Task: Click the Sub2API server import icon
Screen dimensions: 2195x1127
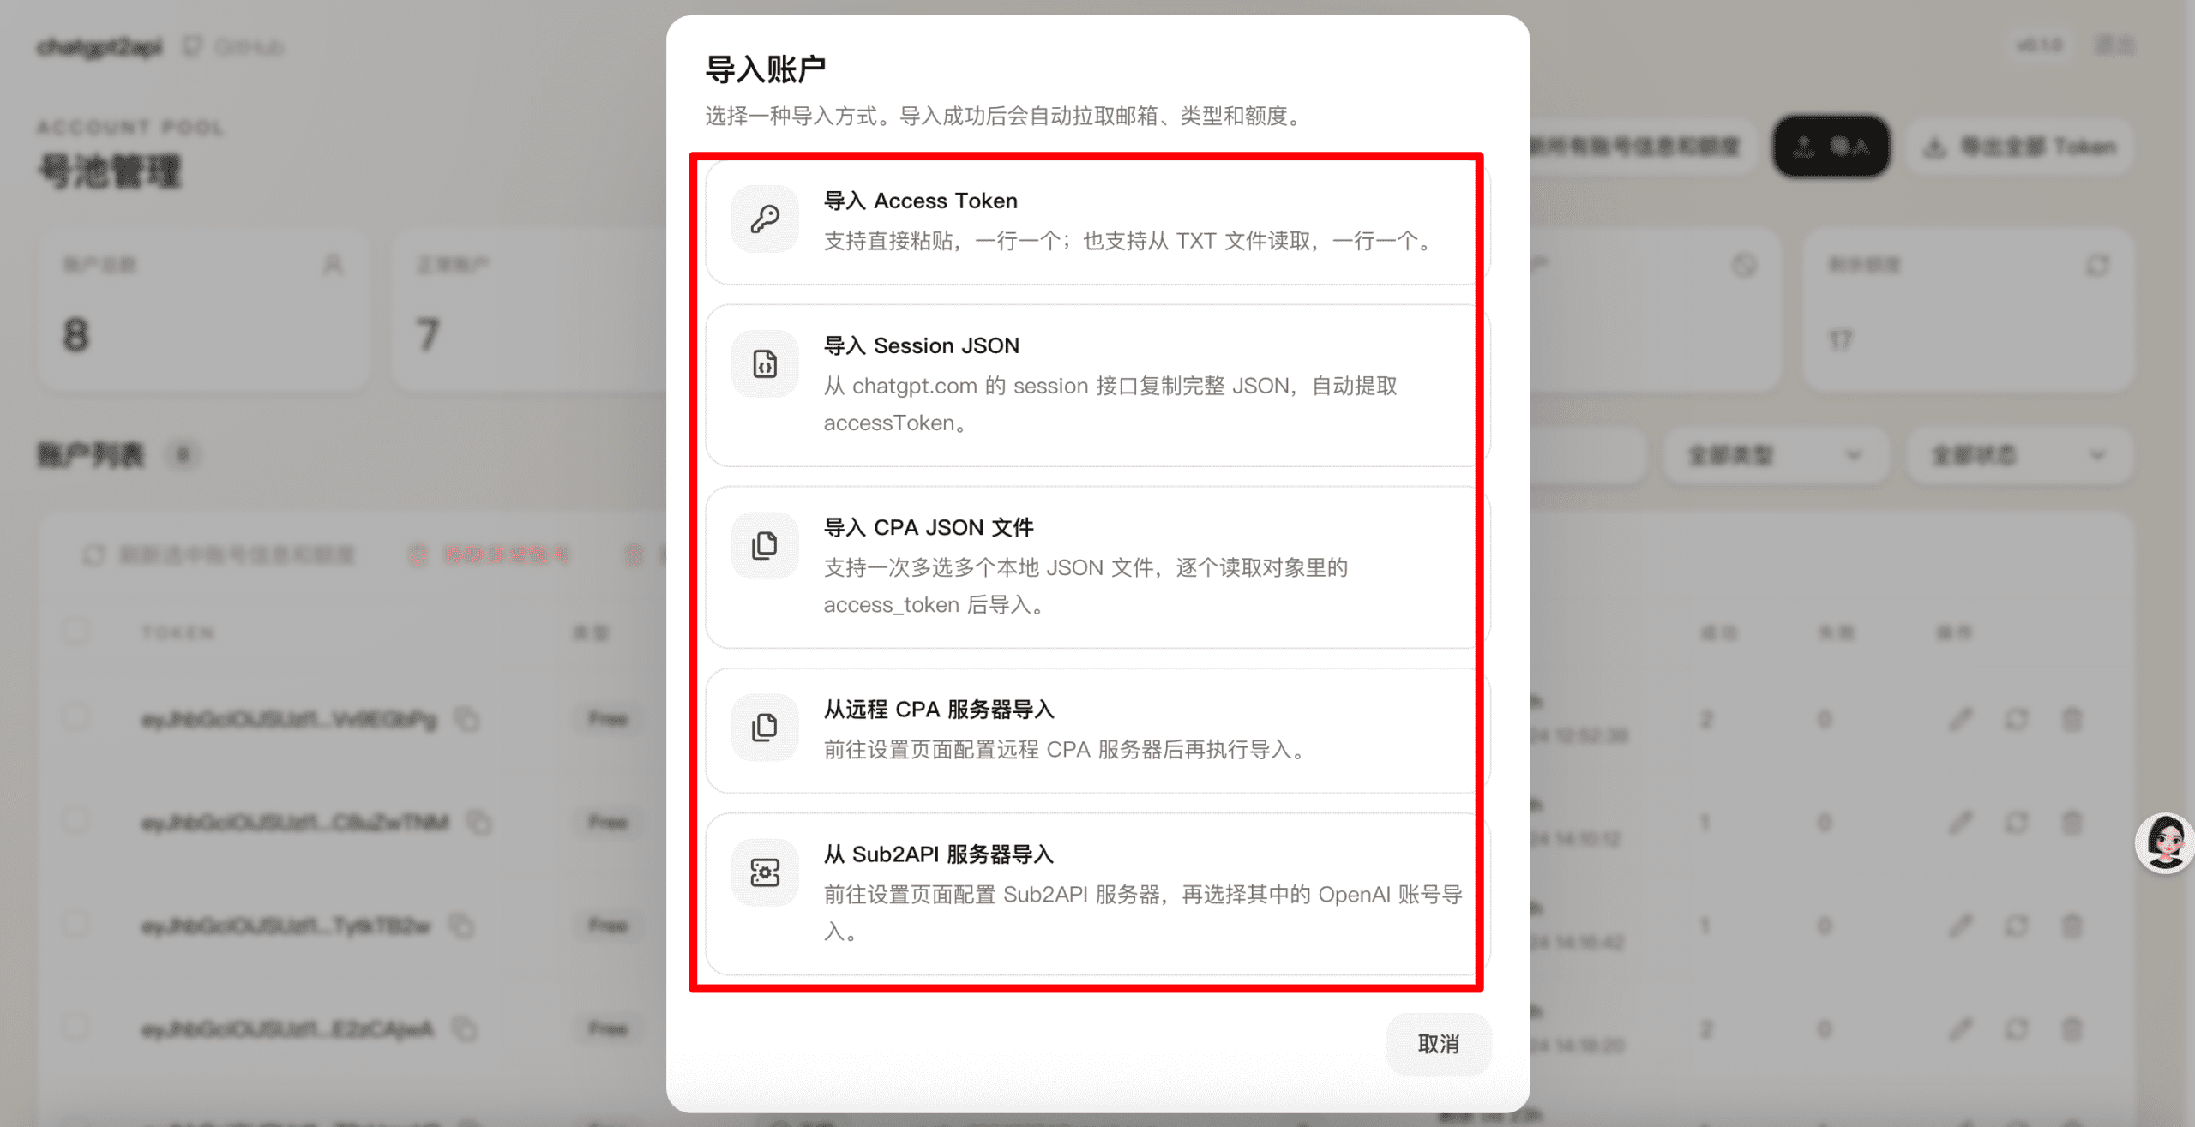Action: pyautogui.click(x=764, y=872)
